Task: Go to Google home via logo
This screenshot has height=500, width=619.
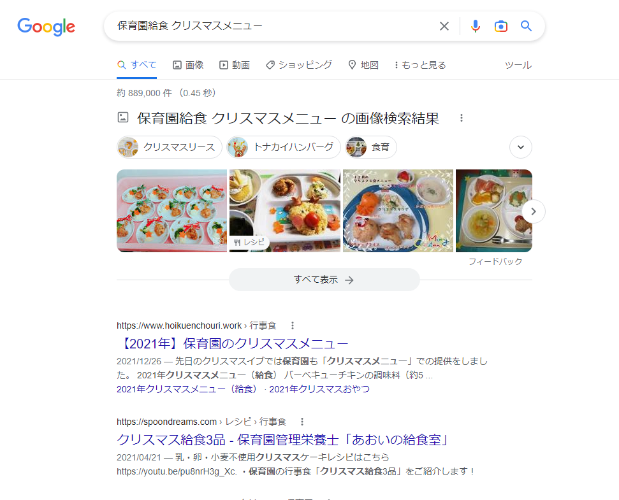Action: 46,27
